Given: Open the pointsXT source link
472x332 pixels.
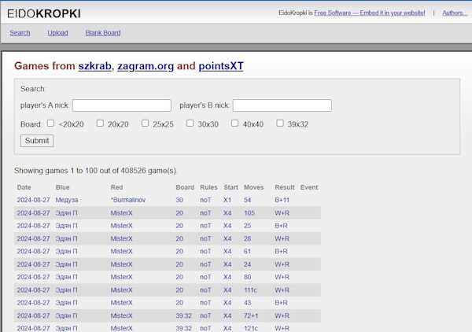Looking at the screenshot, I should point(221,66).
